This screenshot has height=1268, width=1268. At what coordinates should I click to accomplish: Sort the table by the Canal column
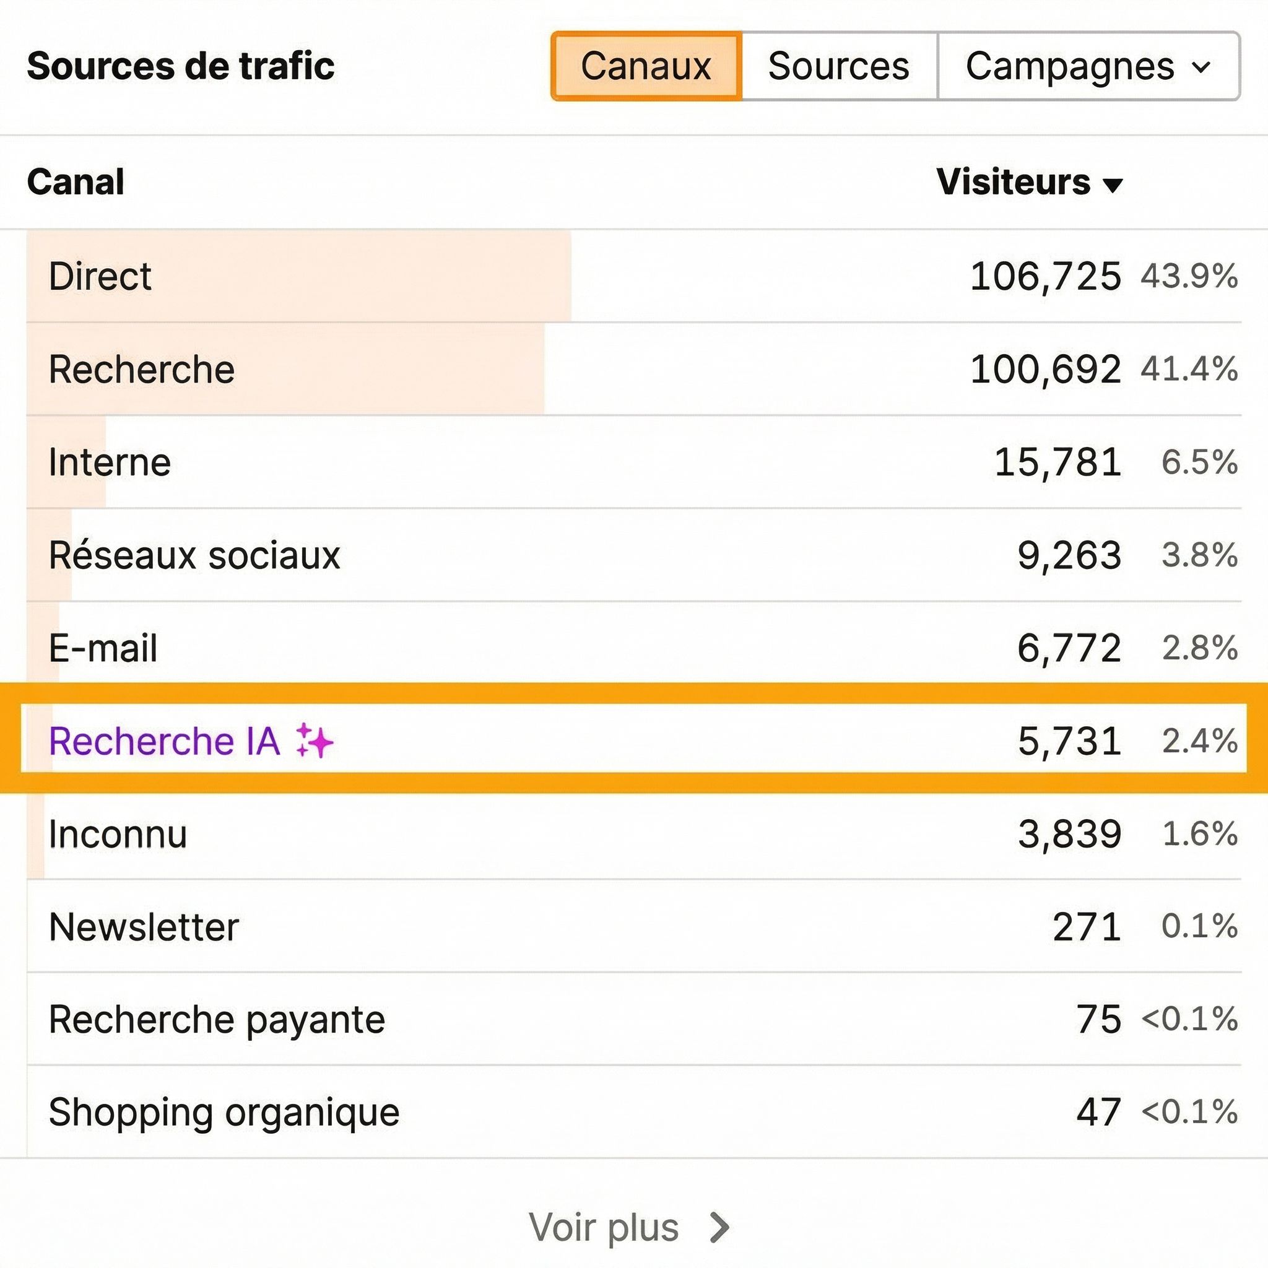(77, 183)
